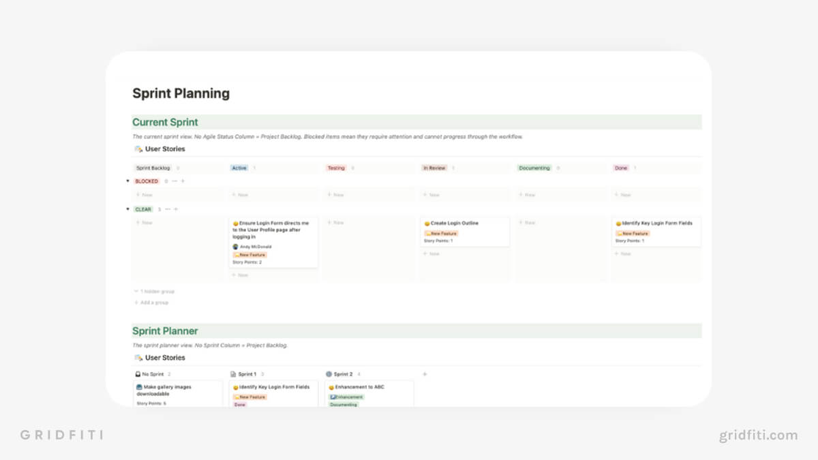The height and width of the screenshot is (460, 818).
Task: Select the Active column header
Action: coord(239,168)
